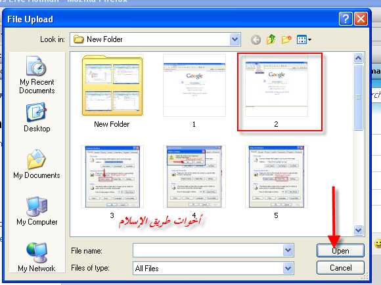Viewport: 381px width, 285px height.
Task: Expand the Files of type dropdown
Action: [288, 268]
